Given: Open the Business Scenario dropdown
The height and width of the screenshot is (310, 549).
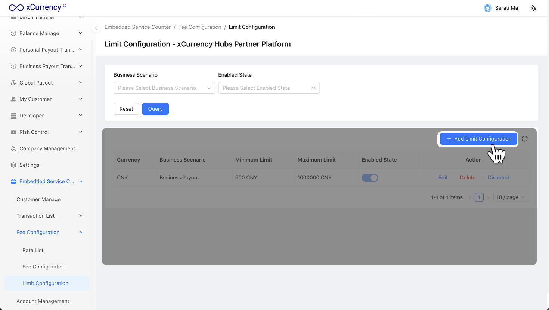Looking at the screenshot, I should 164,88.
